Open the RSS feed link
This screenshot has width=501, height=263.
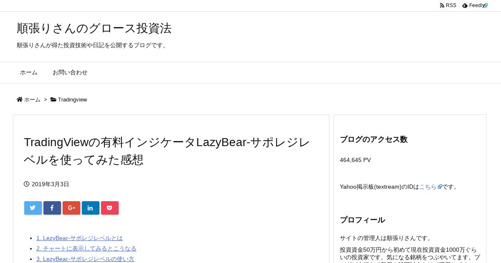[448, 5]
